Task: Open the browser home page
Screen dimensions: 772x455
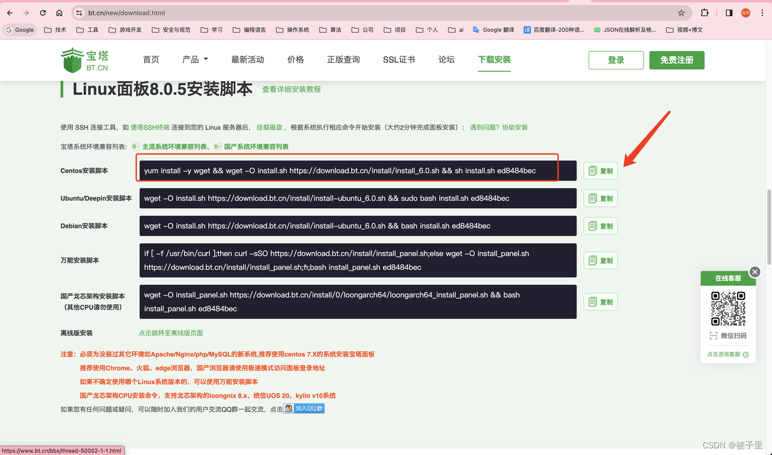Action: click(59, 13)
